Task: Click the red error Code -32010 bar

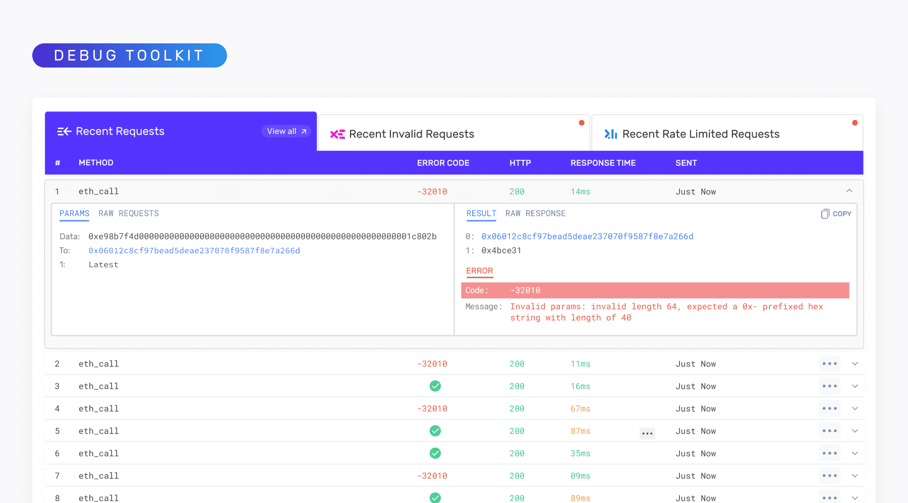Action: tap(655, 290)
